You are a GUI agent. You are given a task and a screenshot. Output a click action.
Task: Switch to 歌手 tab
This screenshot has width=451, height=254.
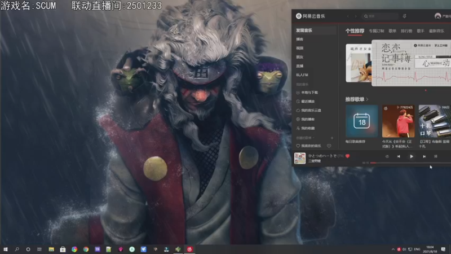[421, 31]
